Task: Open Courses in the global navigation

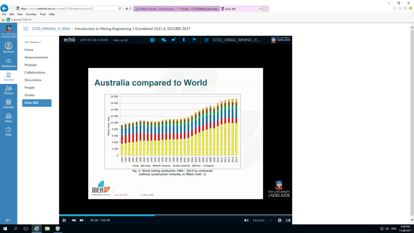Action: pyautogui.click(x=8, y=77)
